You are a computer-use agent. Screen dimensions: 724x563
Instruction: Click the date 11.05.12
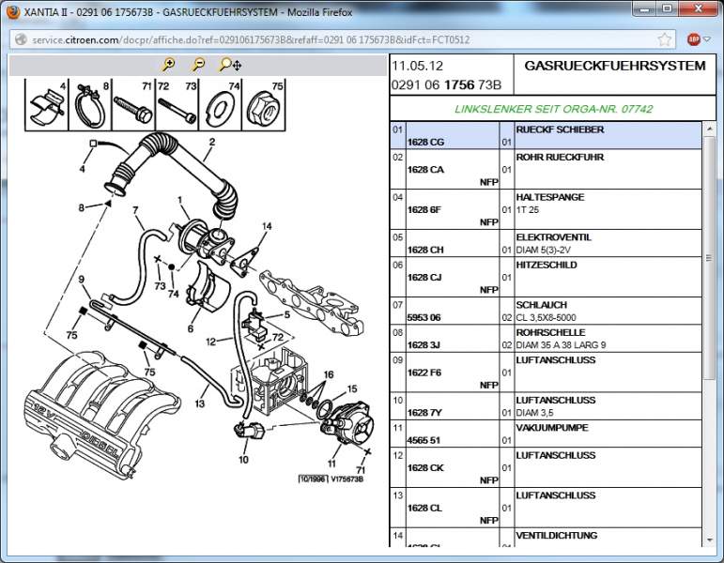pos(418,66)
